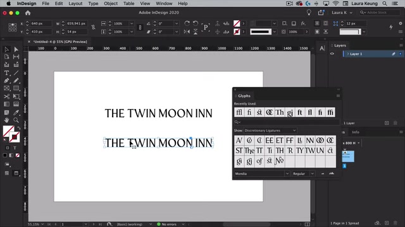Screen dimensions: 405x227
Task: Click the stroke color swatch in toolbox
Action: [15, 137]
